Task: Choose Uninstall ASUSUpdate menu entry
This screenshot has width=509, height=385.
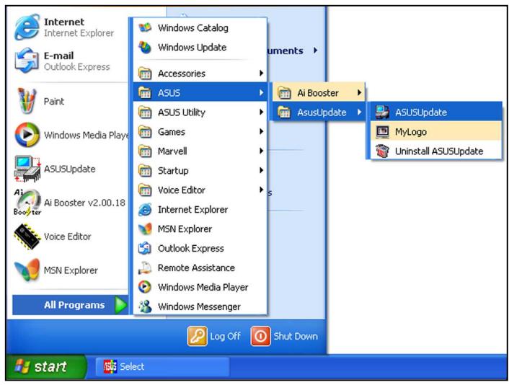Action: click(x=436, y=151)
